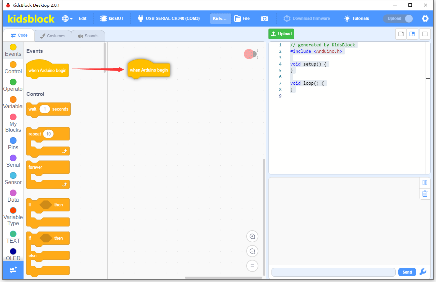Open serial settings wrench icon

(423, 272)
